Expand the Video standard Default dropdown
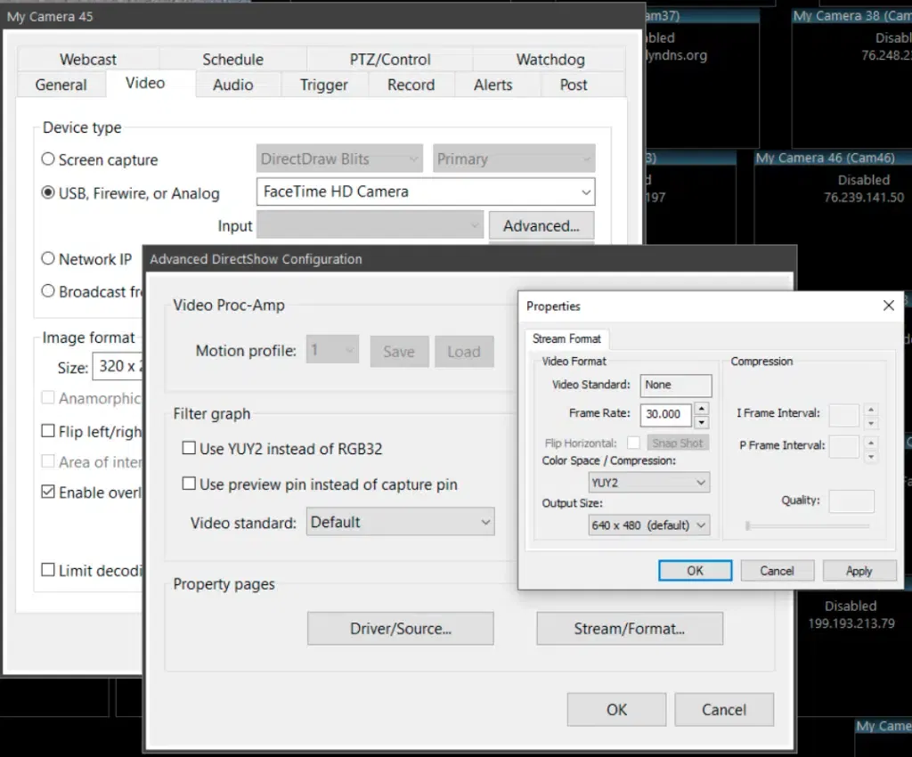912x757 pixels. point(400,523)
